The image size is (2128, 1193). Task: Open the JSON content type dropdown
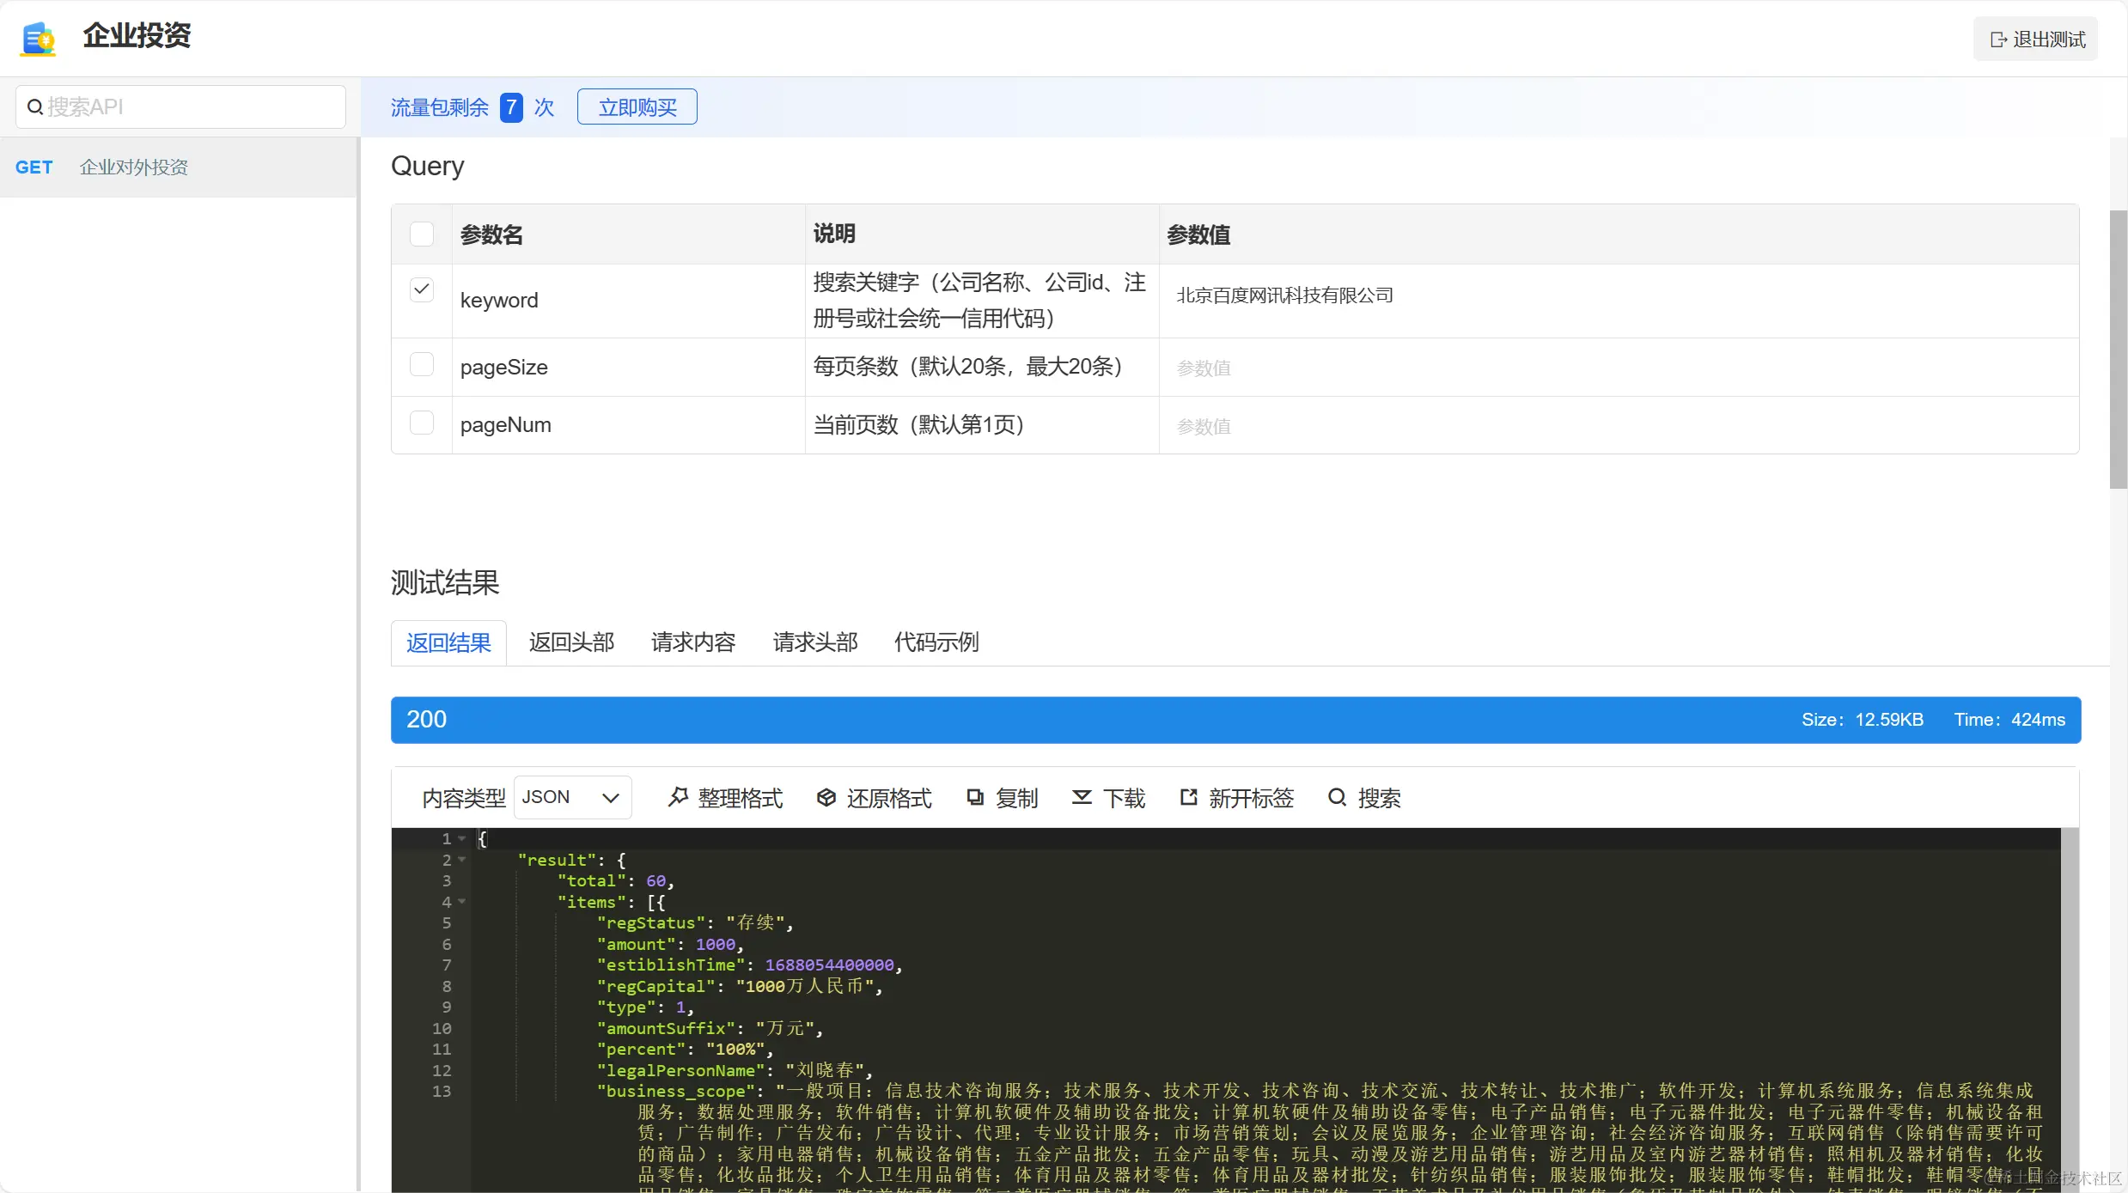pos(572,797)
